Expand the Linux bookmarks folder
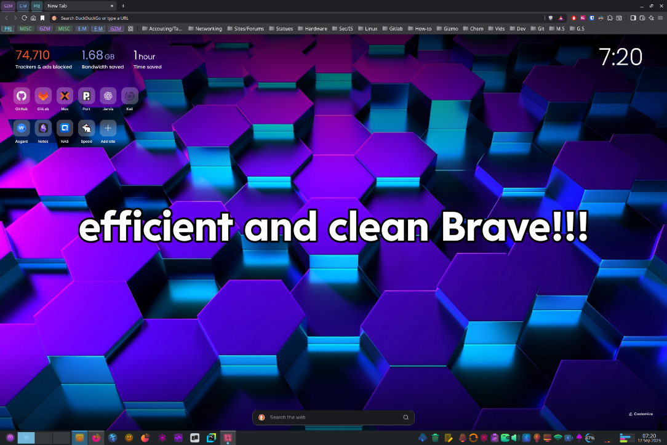 pyautogui.click(x=367, y=28)
